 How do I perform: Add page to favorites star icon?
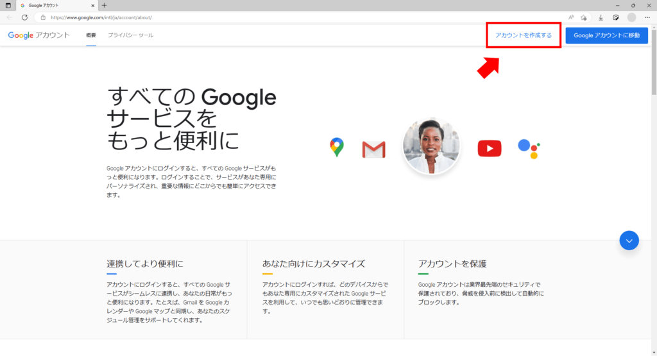[x=583, y=17]
